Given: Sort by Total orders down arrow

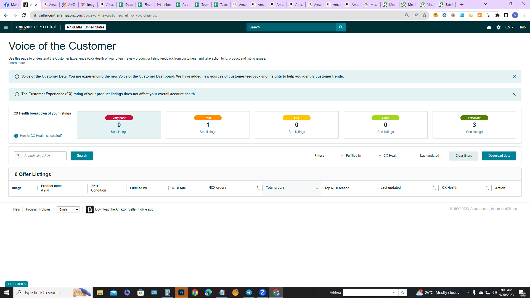Looking at the screenshot, I should pyautogui.click(x=317, y=188).
